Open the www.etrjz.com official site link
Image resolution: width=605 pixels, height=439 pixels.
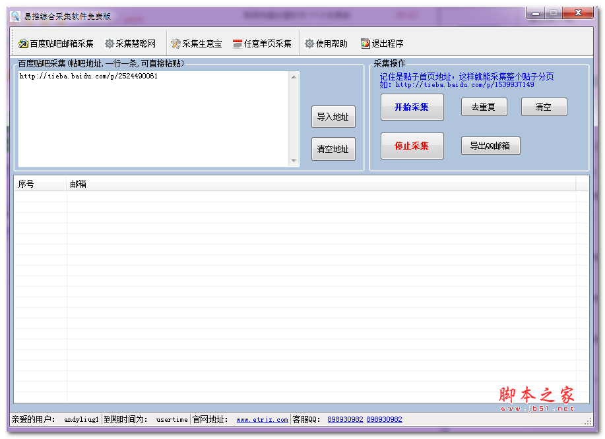click(x=263, y=420)
